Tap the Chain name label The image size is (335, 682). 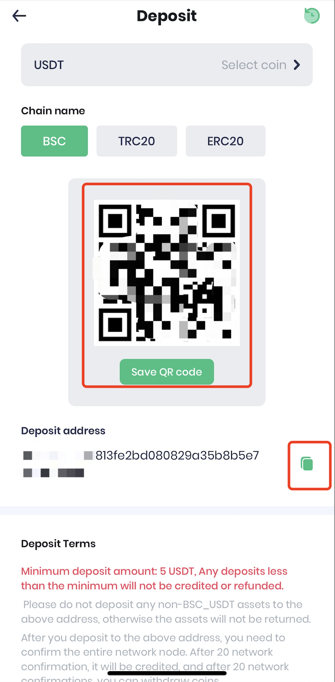(x=53, y=111)
